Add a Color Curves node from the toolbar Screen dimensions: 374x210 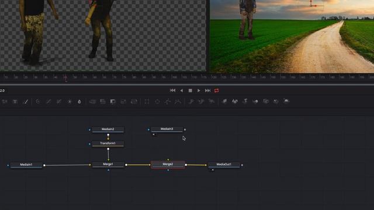[49, 101]
